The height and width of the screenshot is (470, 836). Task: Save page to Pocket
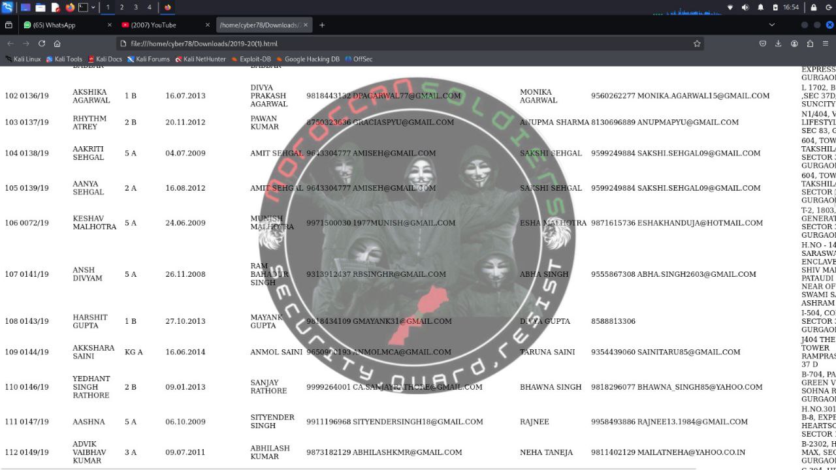pyautogui.click(x=763, y=44)
